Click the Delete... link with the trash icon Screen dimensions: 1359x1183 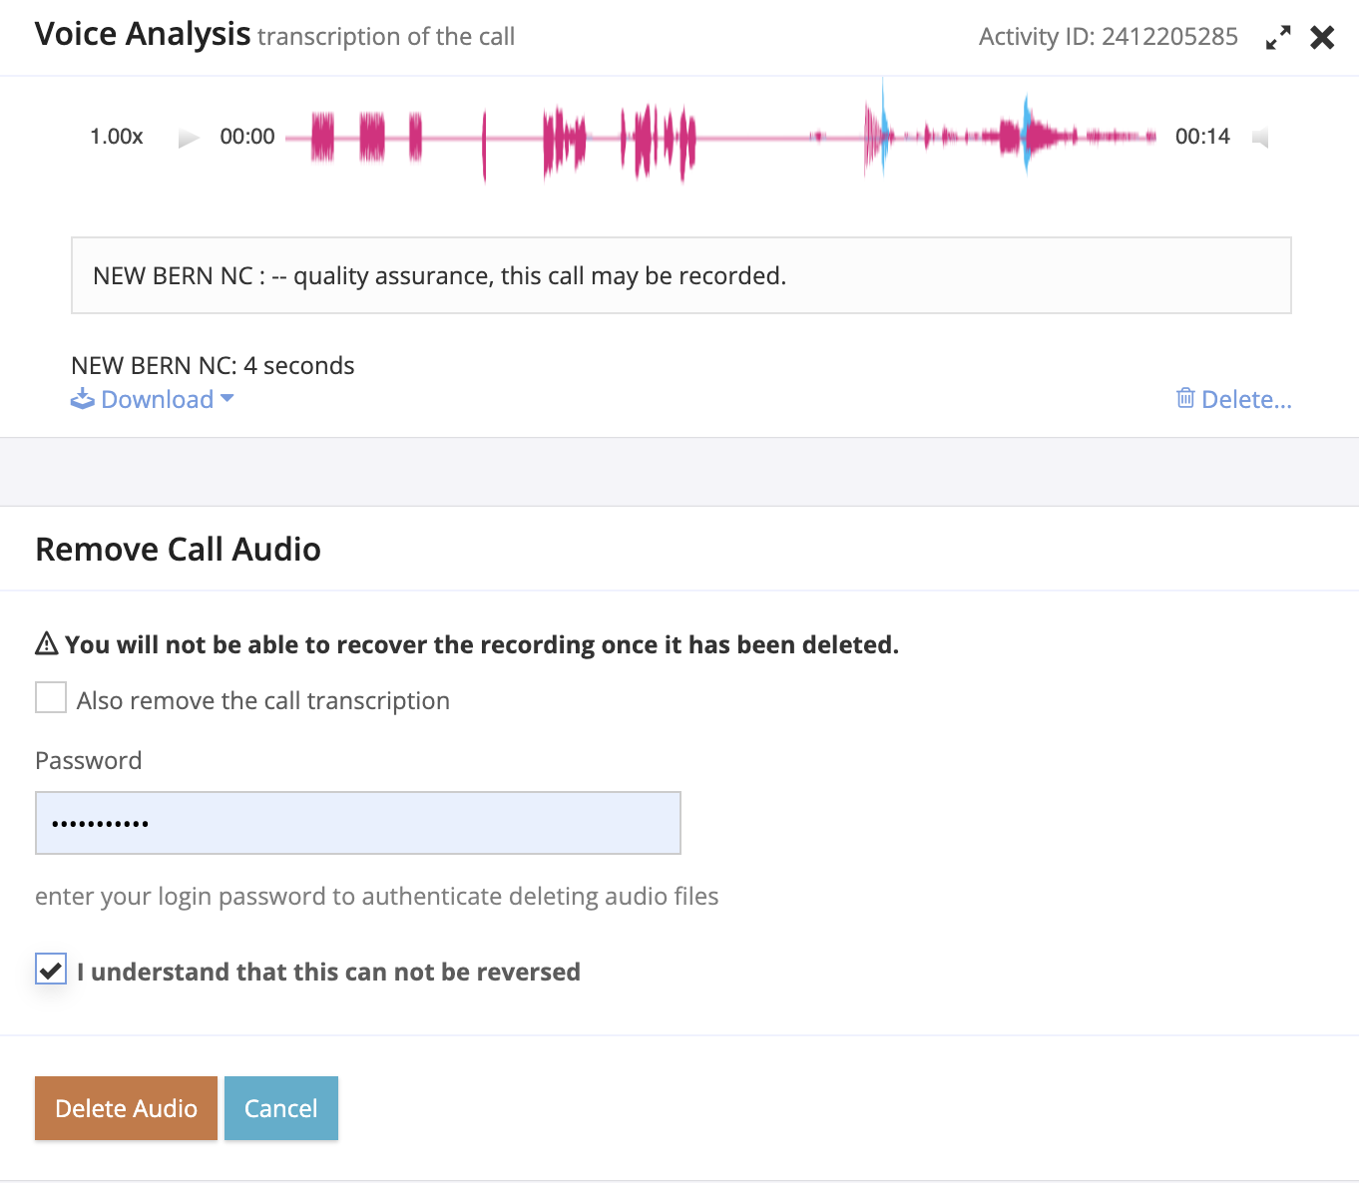[x=1233, y=399]
